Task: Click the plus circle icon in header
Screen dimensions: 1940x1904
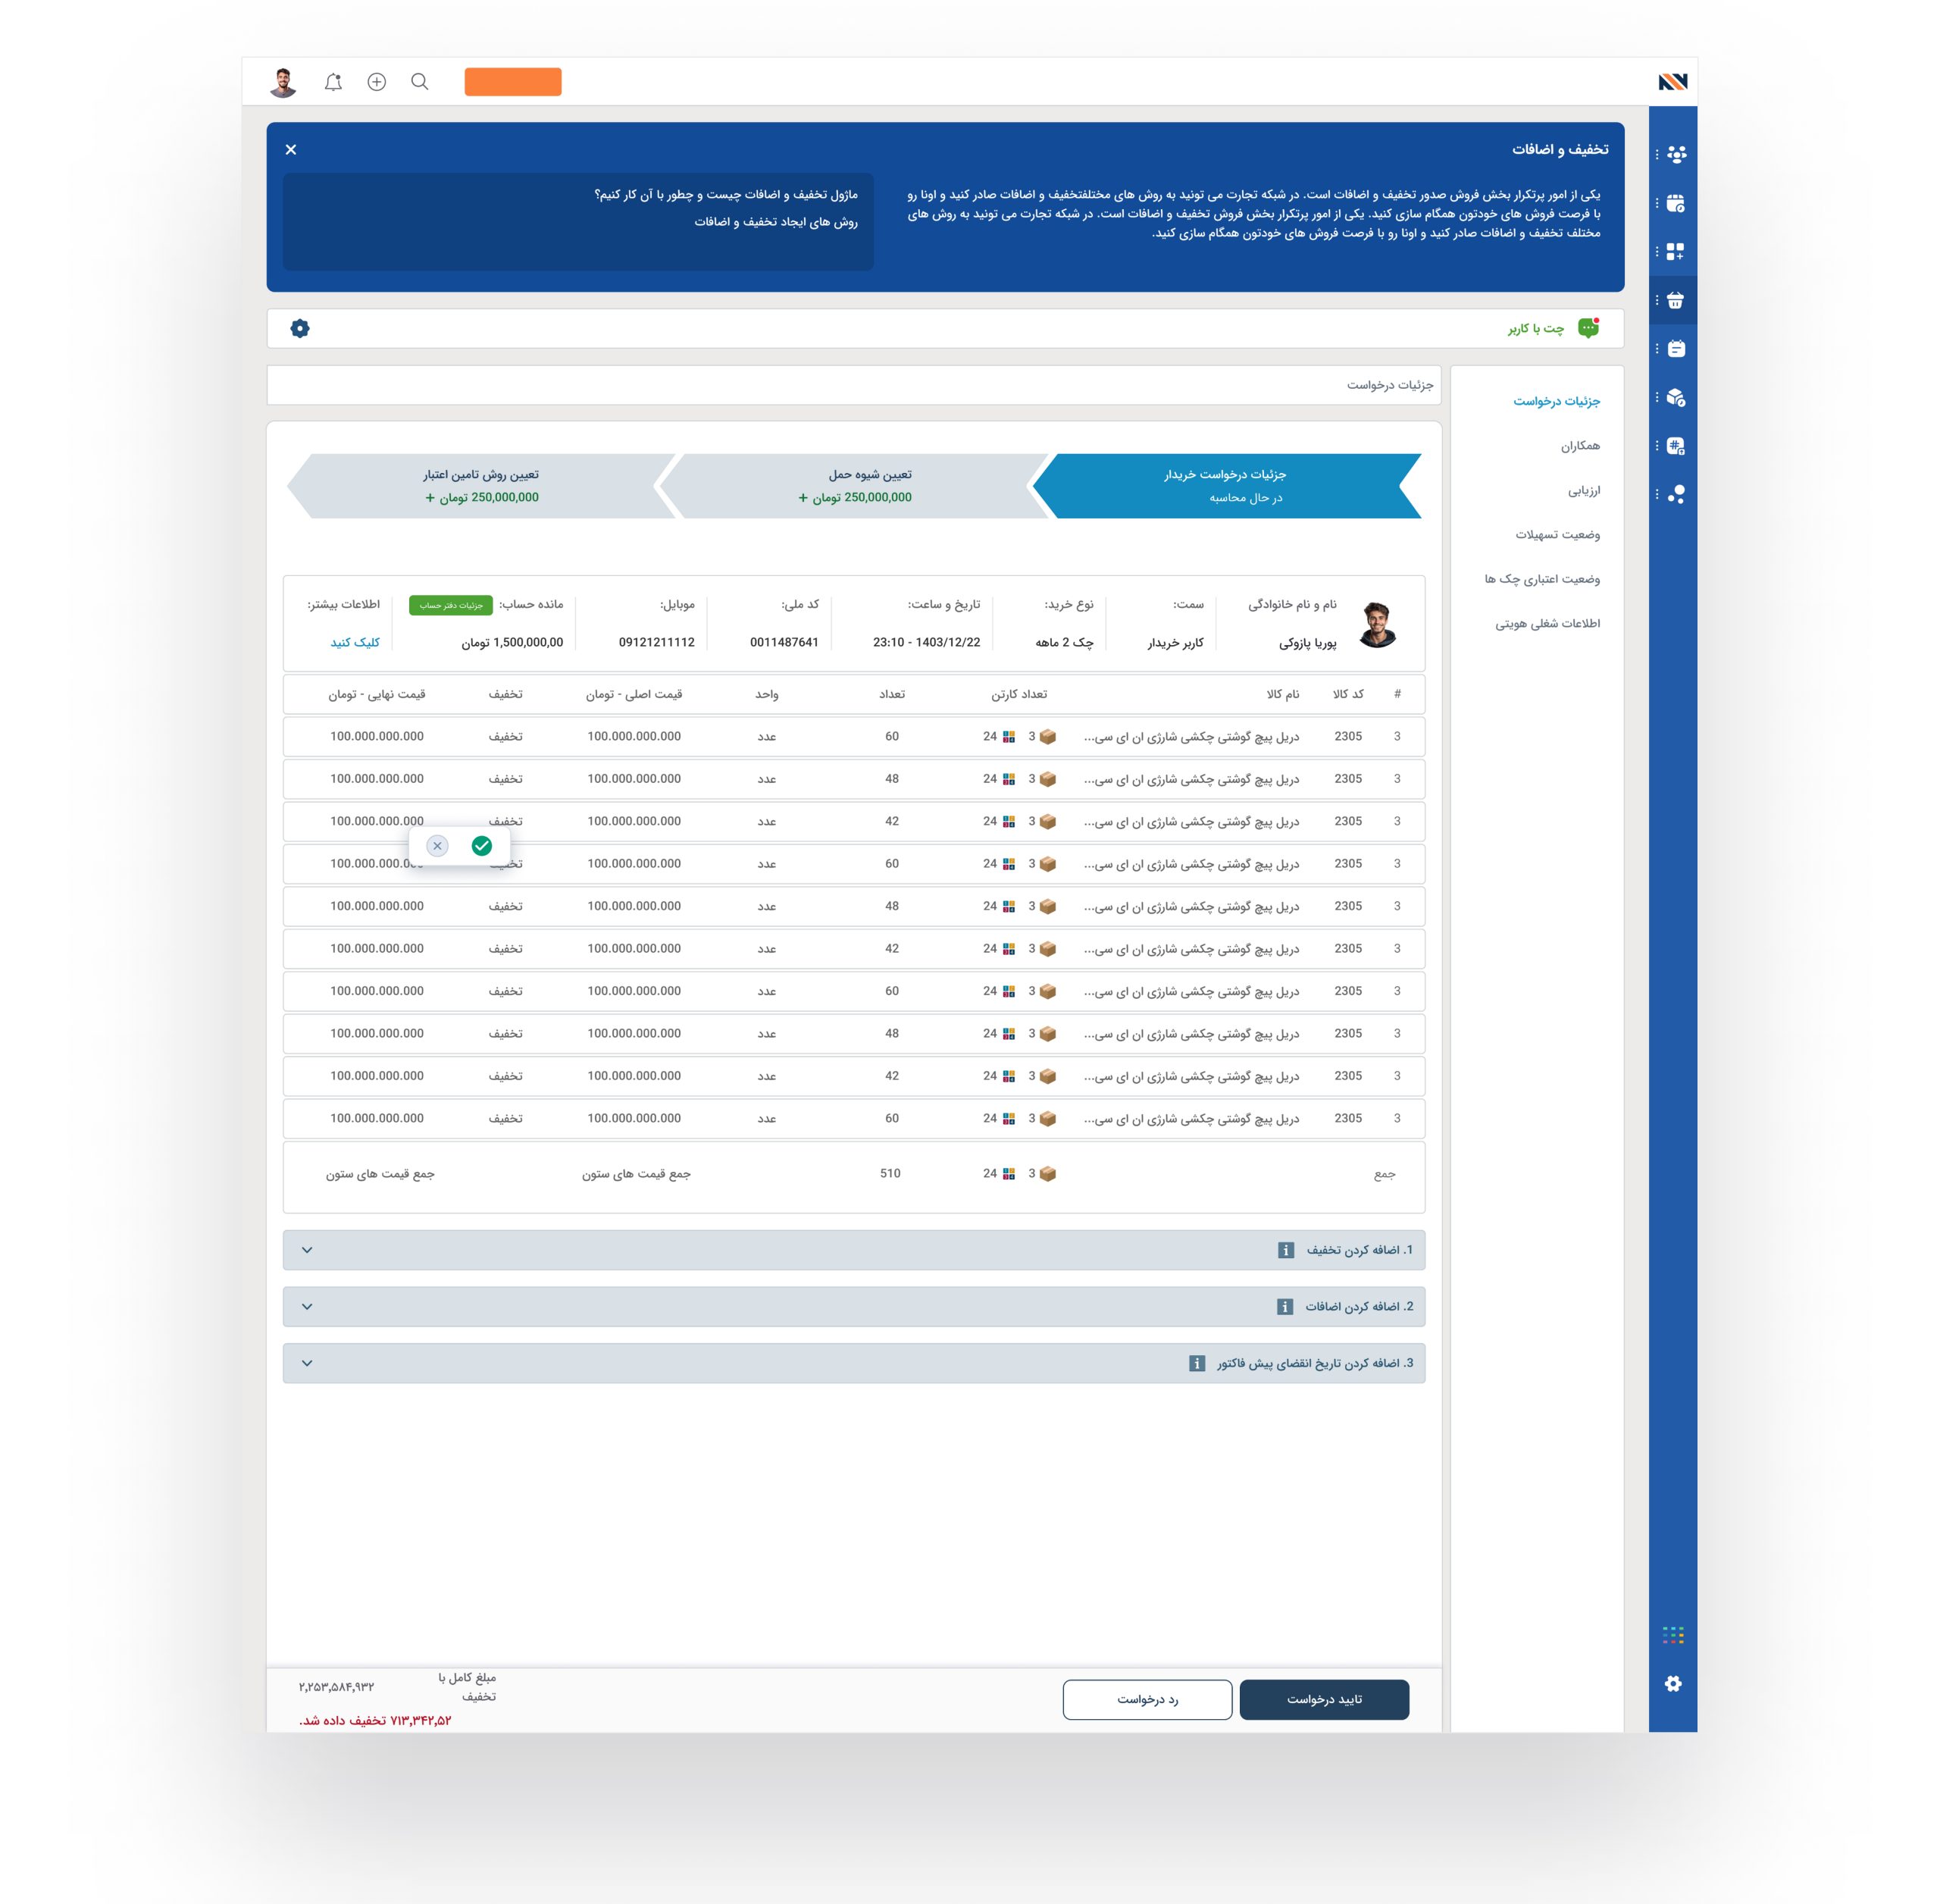Action: click(x=377, y=82)
